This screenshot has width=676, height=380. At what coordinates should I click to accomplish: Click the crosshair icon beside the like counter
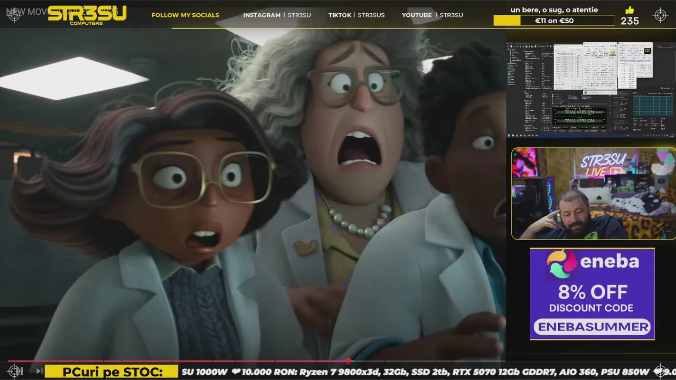660,15
